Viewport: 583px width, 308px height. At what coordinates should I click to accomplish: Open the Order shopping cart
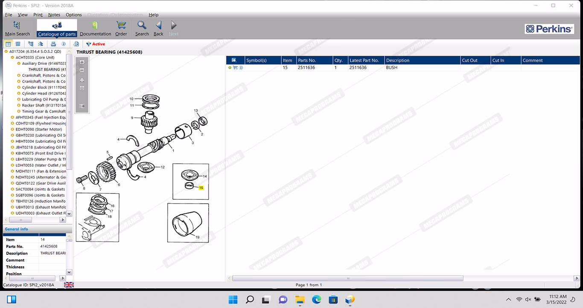[x=121, y=28]
